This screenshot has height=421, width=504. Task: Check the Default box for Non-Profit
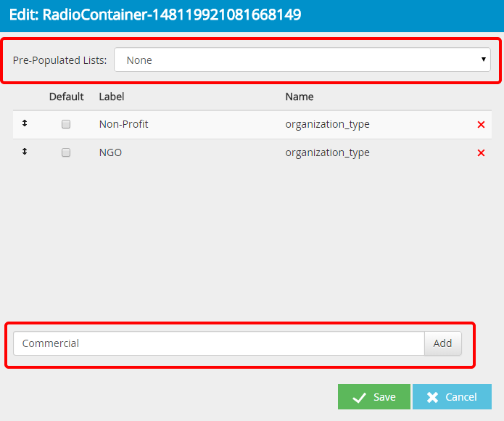[x=66, y=125]
